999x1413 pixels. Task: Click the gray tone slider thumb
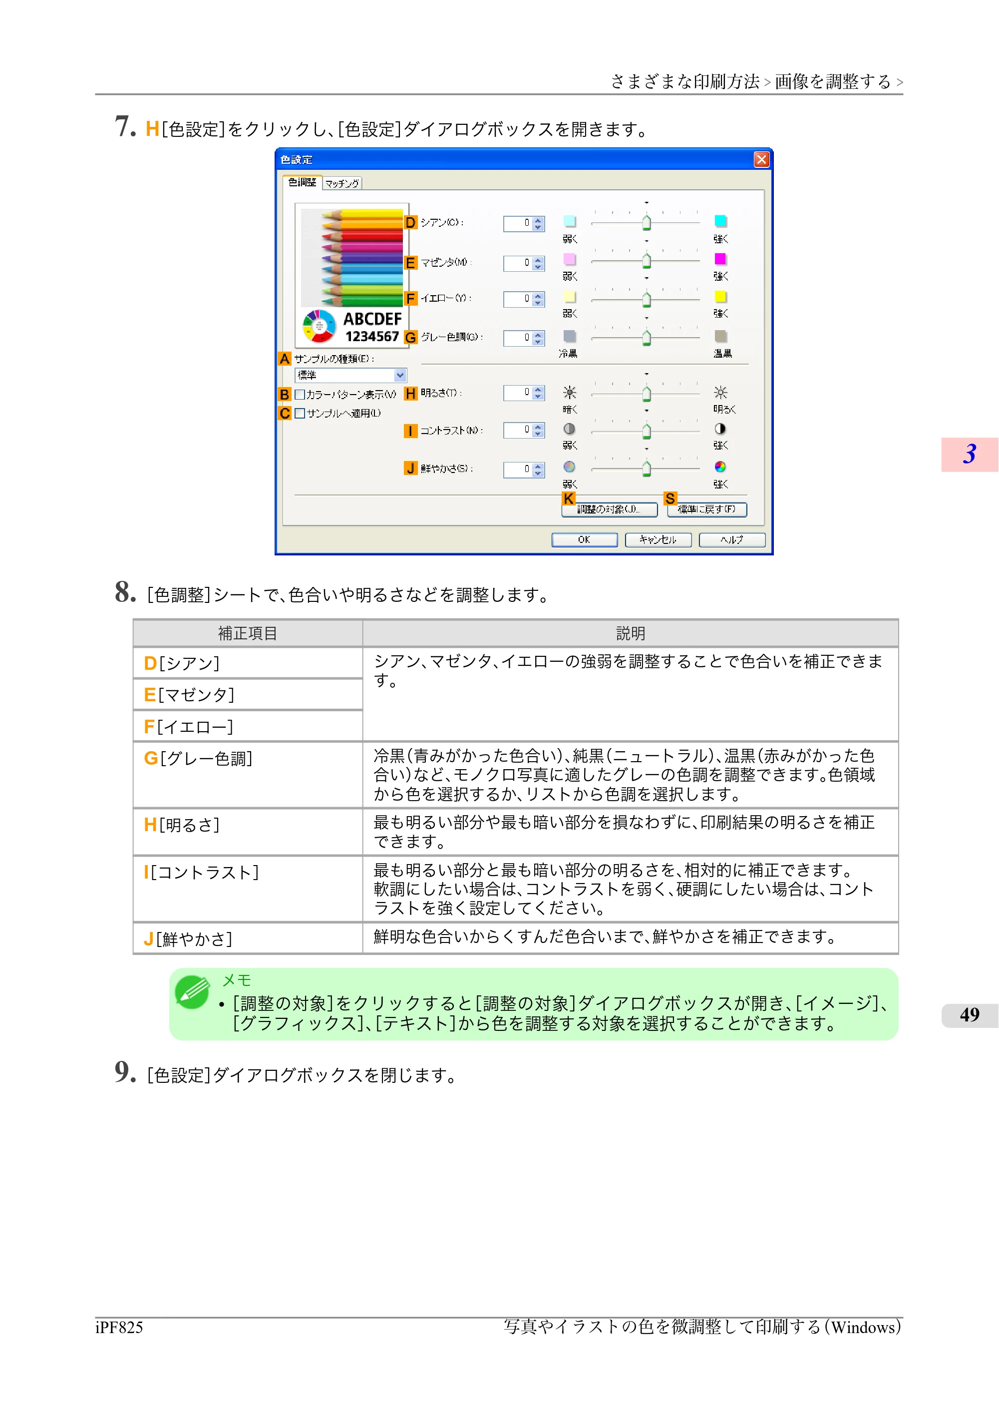pos(647,338)
